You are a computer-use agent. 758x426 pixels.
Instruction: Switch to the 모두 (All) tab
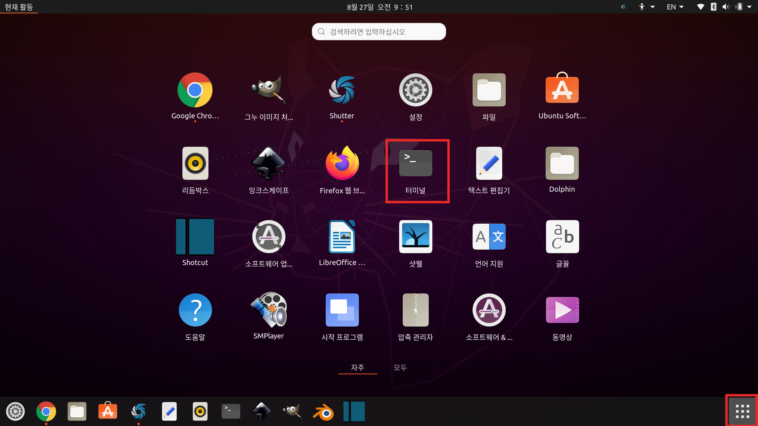(400, 367)
